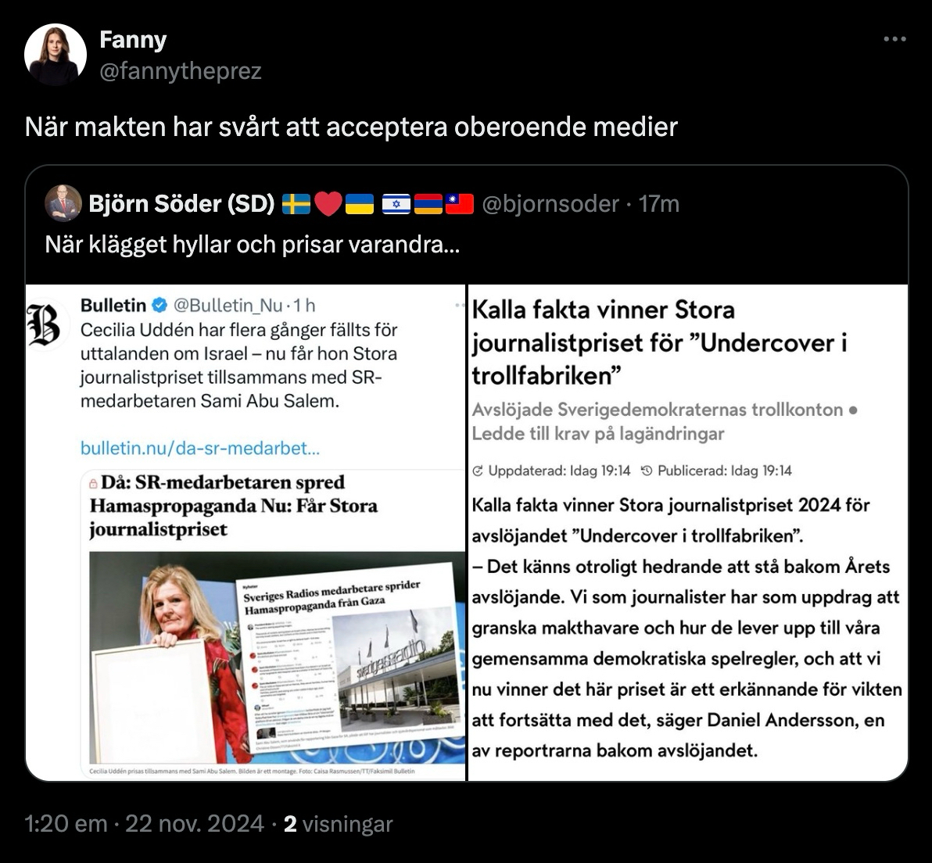Open the three-dot more options menu

[x=894, y=39]
